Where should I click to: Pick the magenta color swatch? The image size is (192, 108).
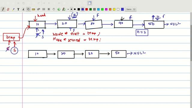tap(106, 9)
